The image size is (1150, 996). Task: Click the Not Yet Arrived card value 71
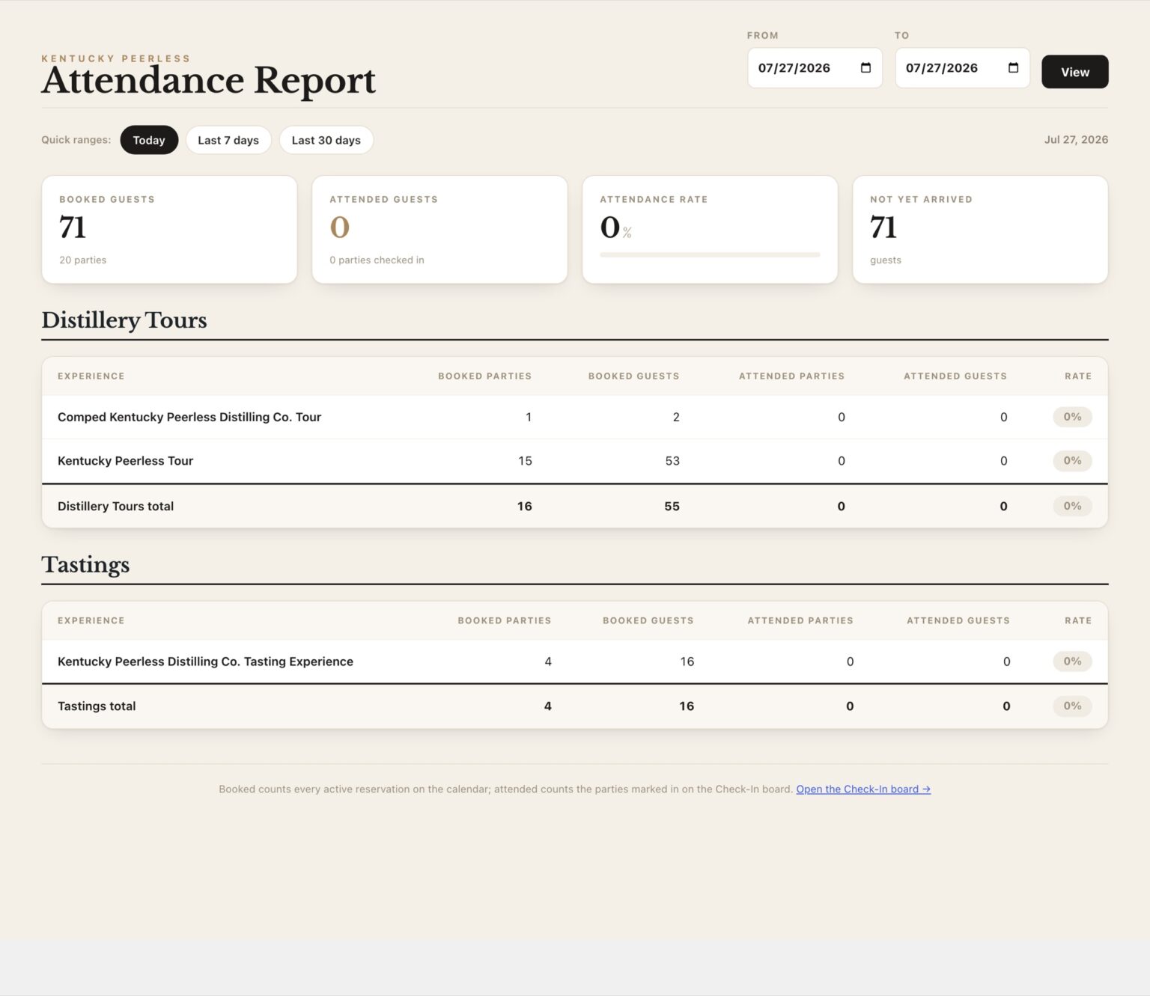coord(883,227)
